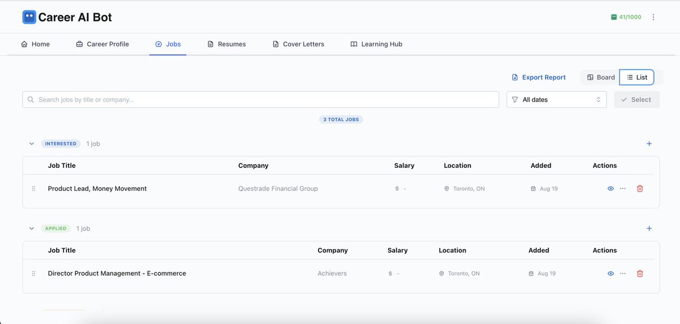Click the Company header in Applied table
The height and width of the screenshot is (324, 680).
333,250
